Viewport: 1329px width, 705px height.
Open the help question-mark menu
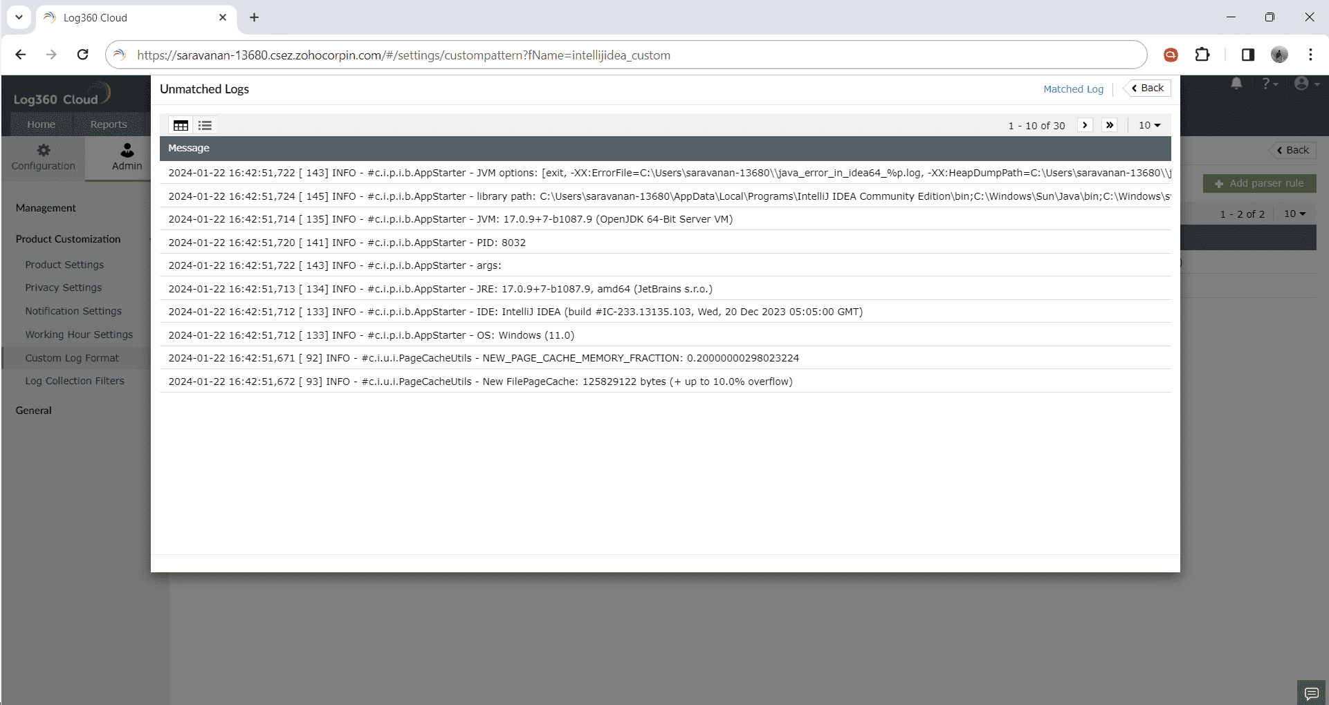click(x=1269, y=84)
